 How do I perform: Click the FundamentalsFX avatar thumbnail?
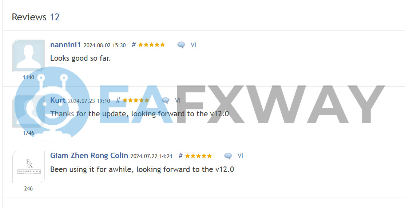pyautogui.click(x=29, y=167)
